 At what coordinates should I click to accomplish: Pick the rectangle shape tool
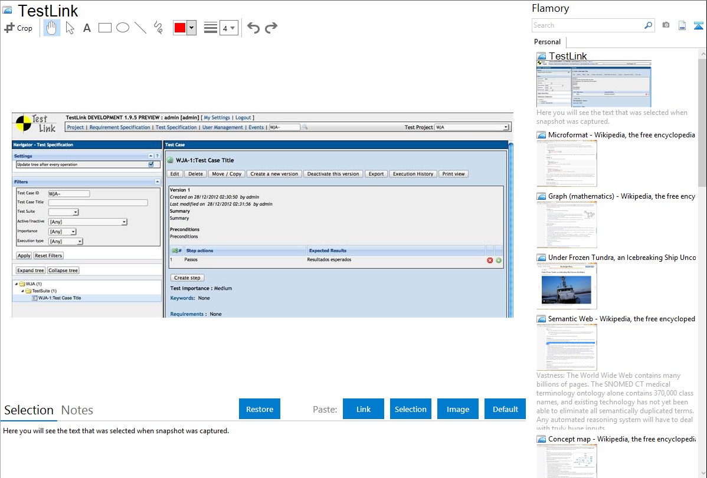(105, 28)
